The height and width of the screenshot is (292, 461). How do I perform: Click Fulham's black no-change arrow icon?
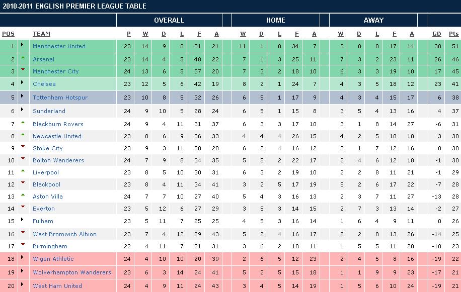(x=22, y=220)
